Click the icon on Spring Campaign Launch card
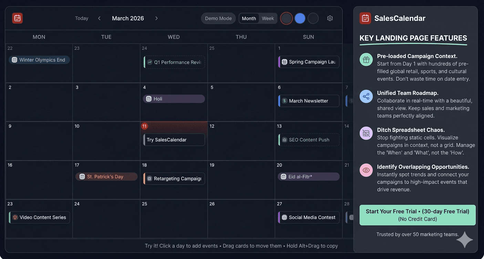This screenshot has width=484, height=259. coord(284,62)
